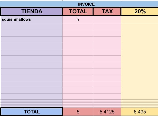This screenshot has width=158, height=116.
Task: Click the large merged yellow area under 20%
Action: point(140,64)
